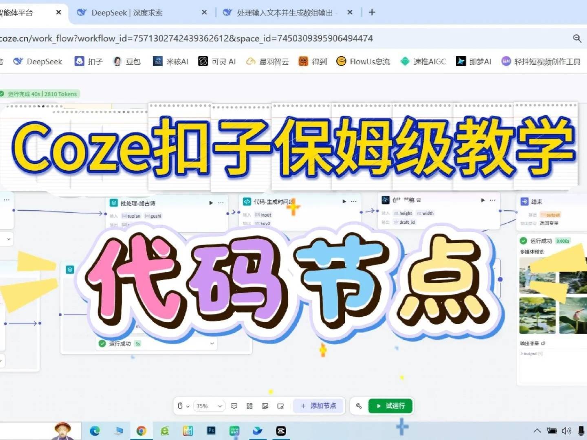587x440 pixels.
Task: Click the 添加节点 button to add a node
Action: point(318,406)
